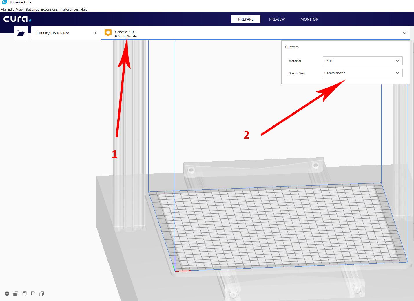Image resolution: width=414 pixels, height=301 pixels.
Task: Open the Material dropdown showing PETG
Action: tap(362, 61)
